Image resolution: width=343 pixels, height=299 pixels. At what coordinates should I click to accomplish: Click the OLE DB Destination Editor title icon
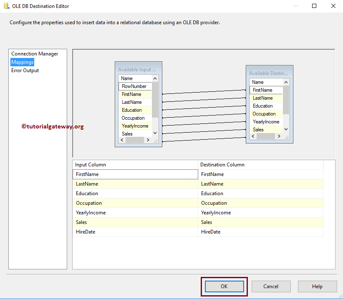coord(6,6)
